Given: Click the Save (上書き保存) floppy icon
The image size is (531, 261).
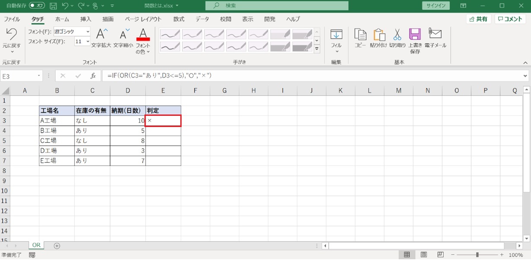Looking at the screenshot, I should [415, 35].
